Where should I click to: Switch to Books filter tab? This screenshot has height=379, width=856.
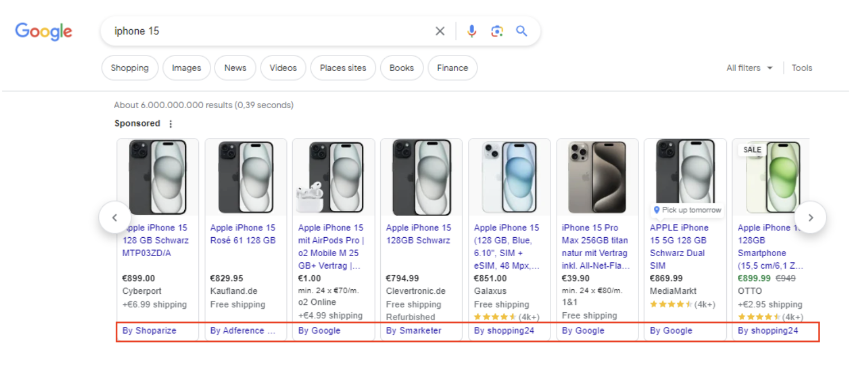click(x=402, y=68)
